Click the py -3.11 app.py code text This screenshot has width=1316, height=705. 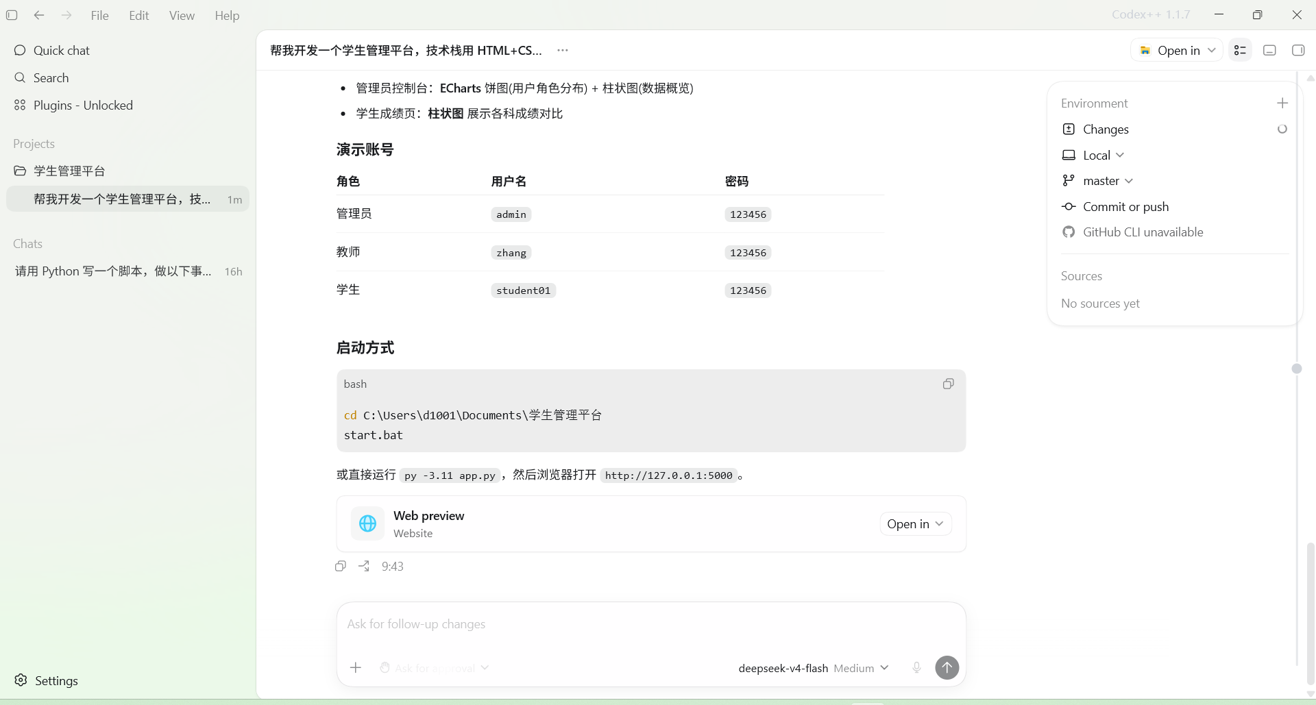pos(450,475)
